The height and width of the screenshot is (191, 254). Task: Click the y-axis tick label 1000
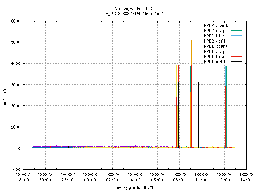click(x=16, y=127)
